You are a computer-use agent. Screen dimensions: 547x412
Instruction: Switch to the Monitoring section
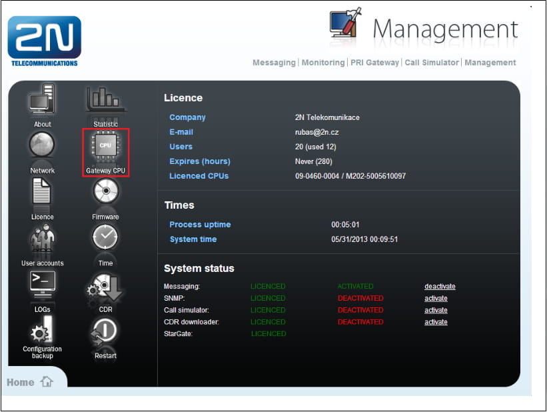[x=323, y=63]
